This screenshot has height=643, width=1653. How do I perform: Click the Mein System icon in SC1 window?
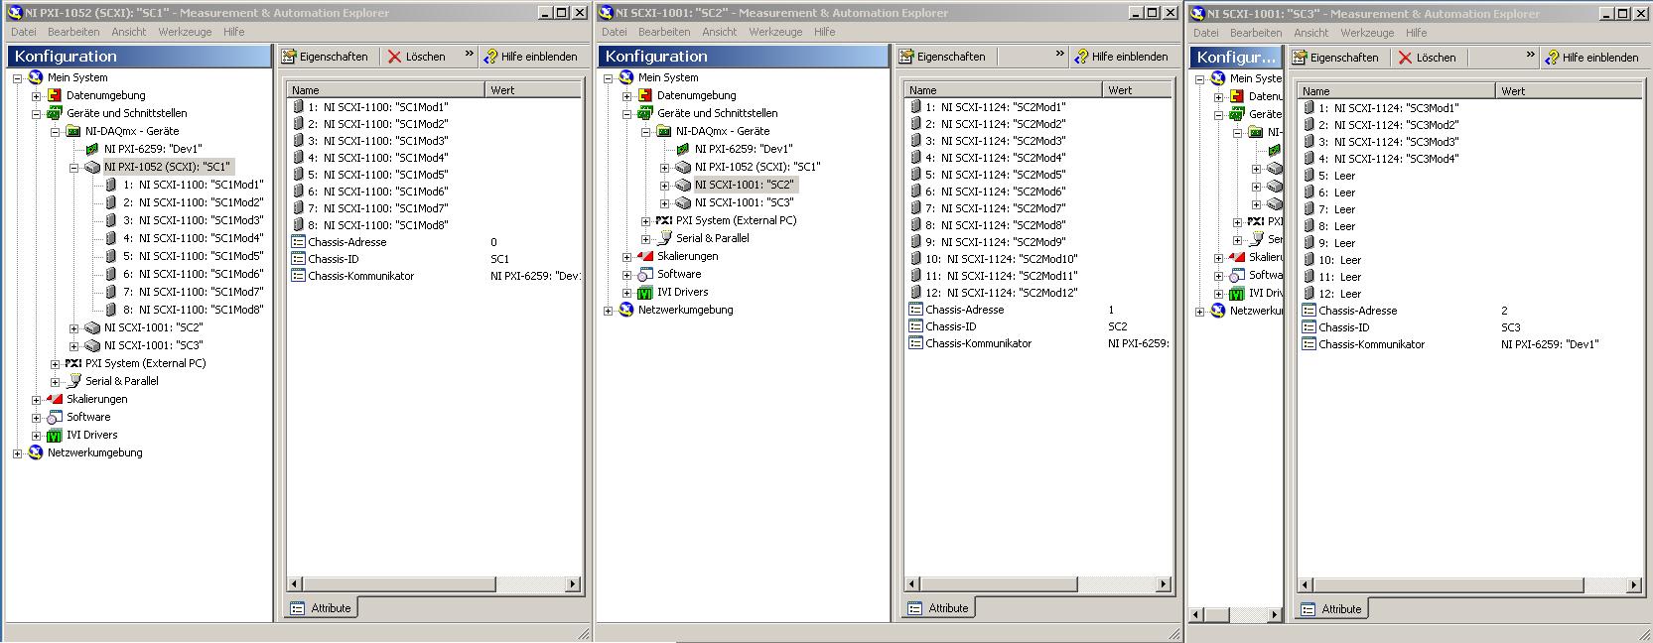point(36,77)
